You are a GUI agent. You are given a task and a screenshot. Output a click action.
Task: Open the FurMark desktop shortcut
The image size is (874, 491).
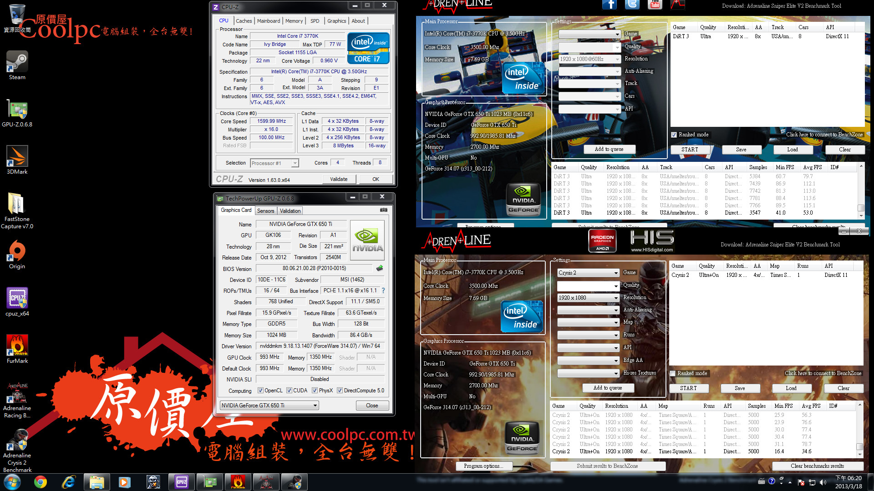point(17,349)
